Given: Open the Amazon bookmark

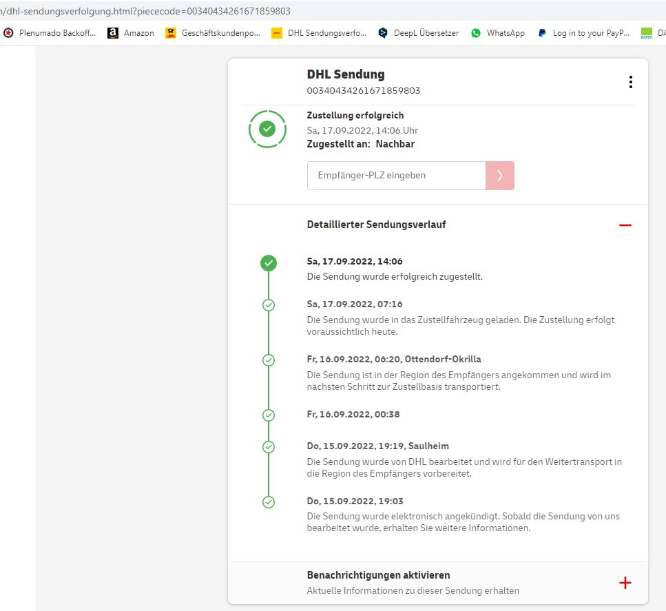Looking at the screenshot, I should [x=131, y=32].
